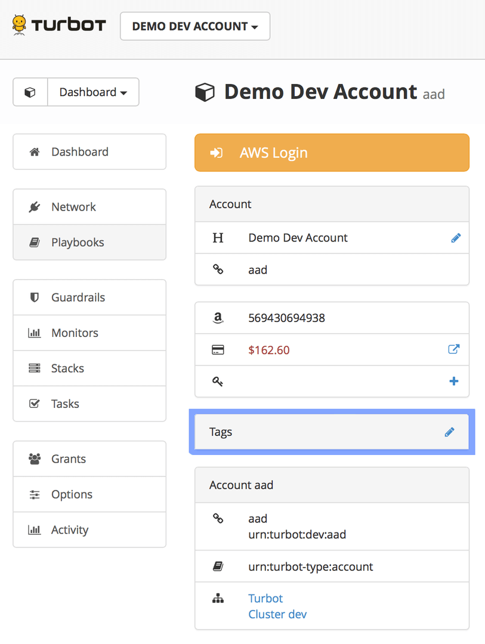The image size is (485, 644).
Task: Open the Monitors page
Action: coord(89,333)
